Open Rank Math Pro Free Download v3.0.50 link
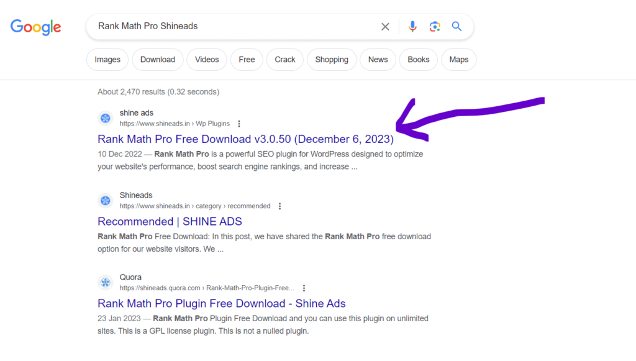 245,139
